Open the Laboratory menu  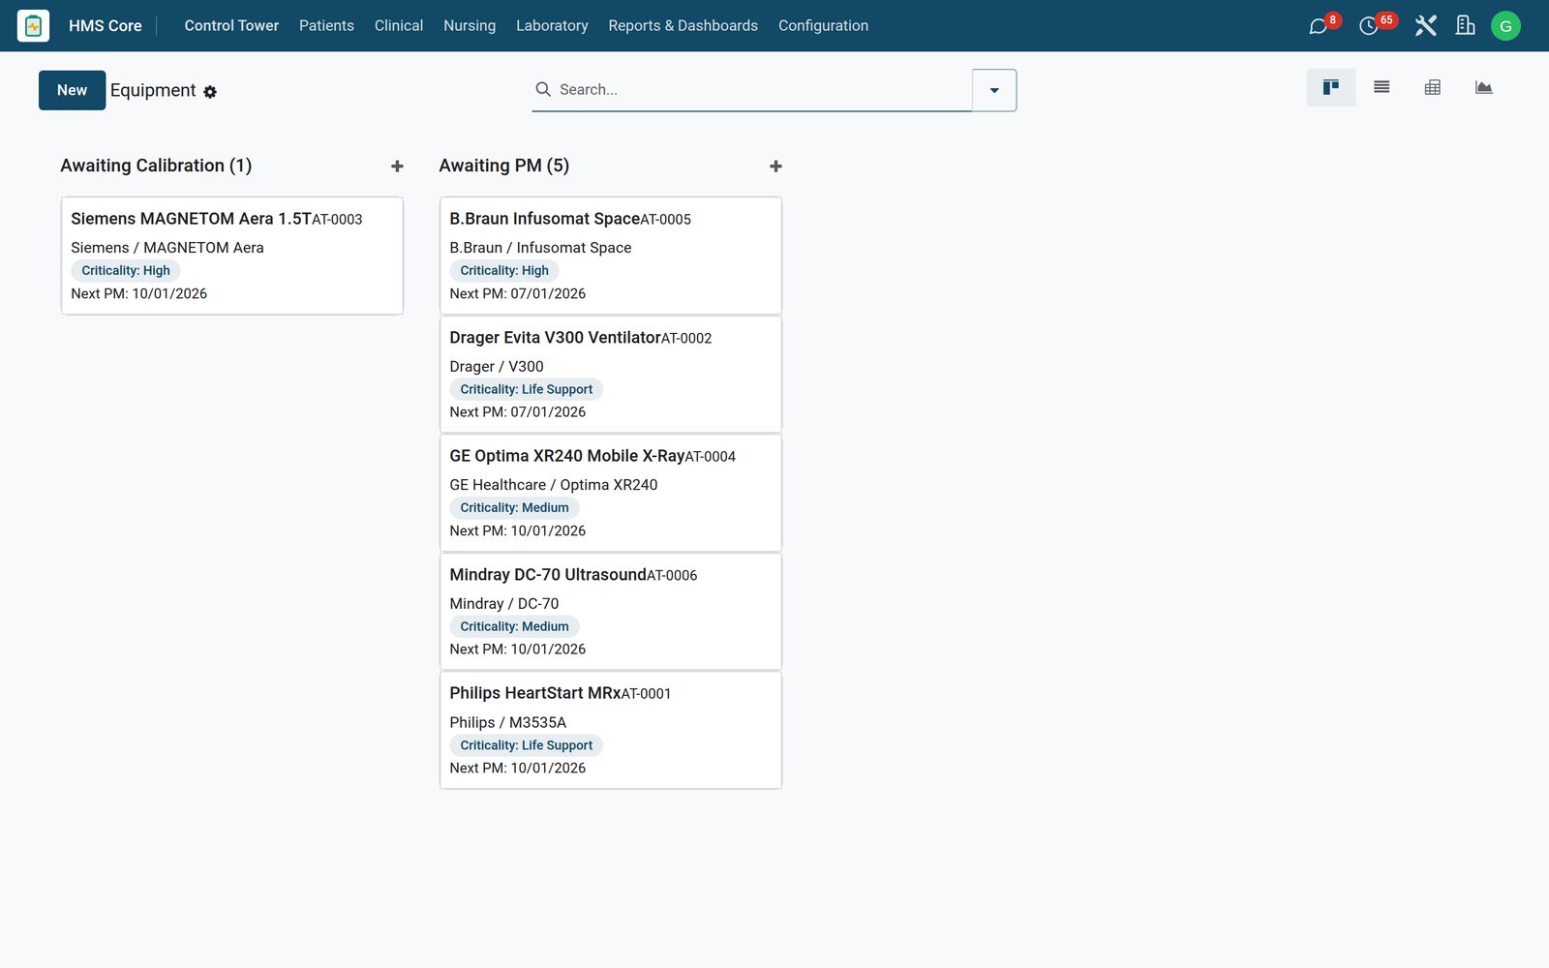pos(552,26)
